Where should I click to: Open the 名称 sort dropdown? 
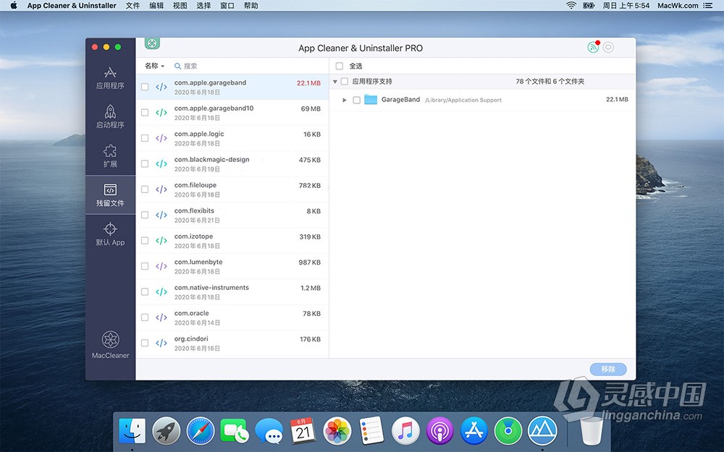(154, 66)
